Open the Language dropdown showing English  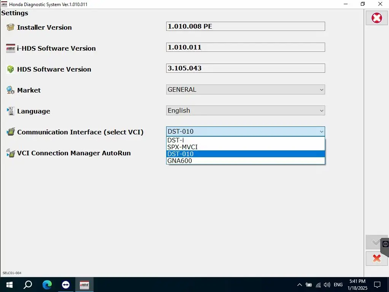(x=246, y=111)
